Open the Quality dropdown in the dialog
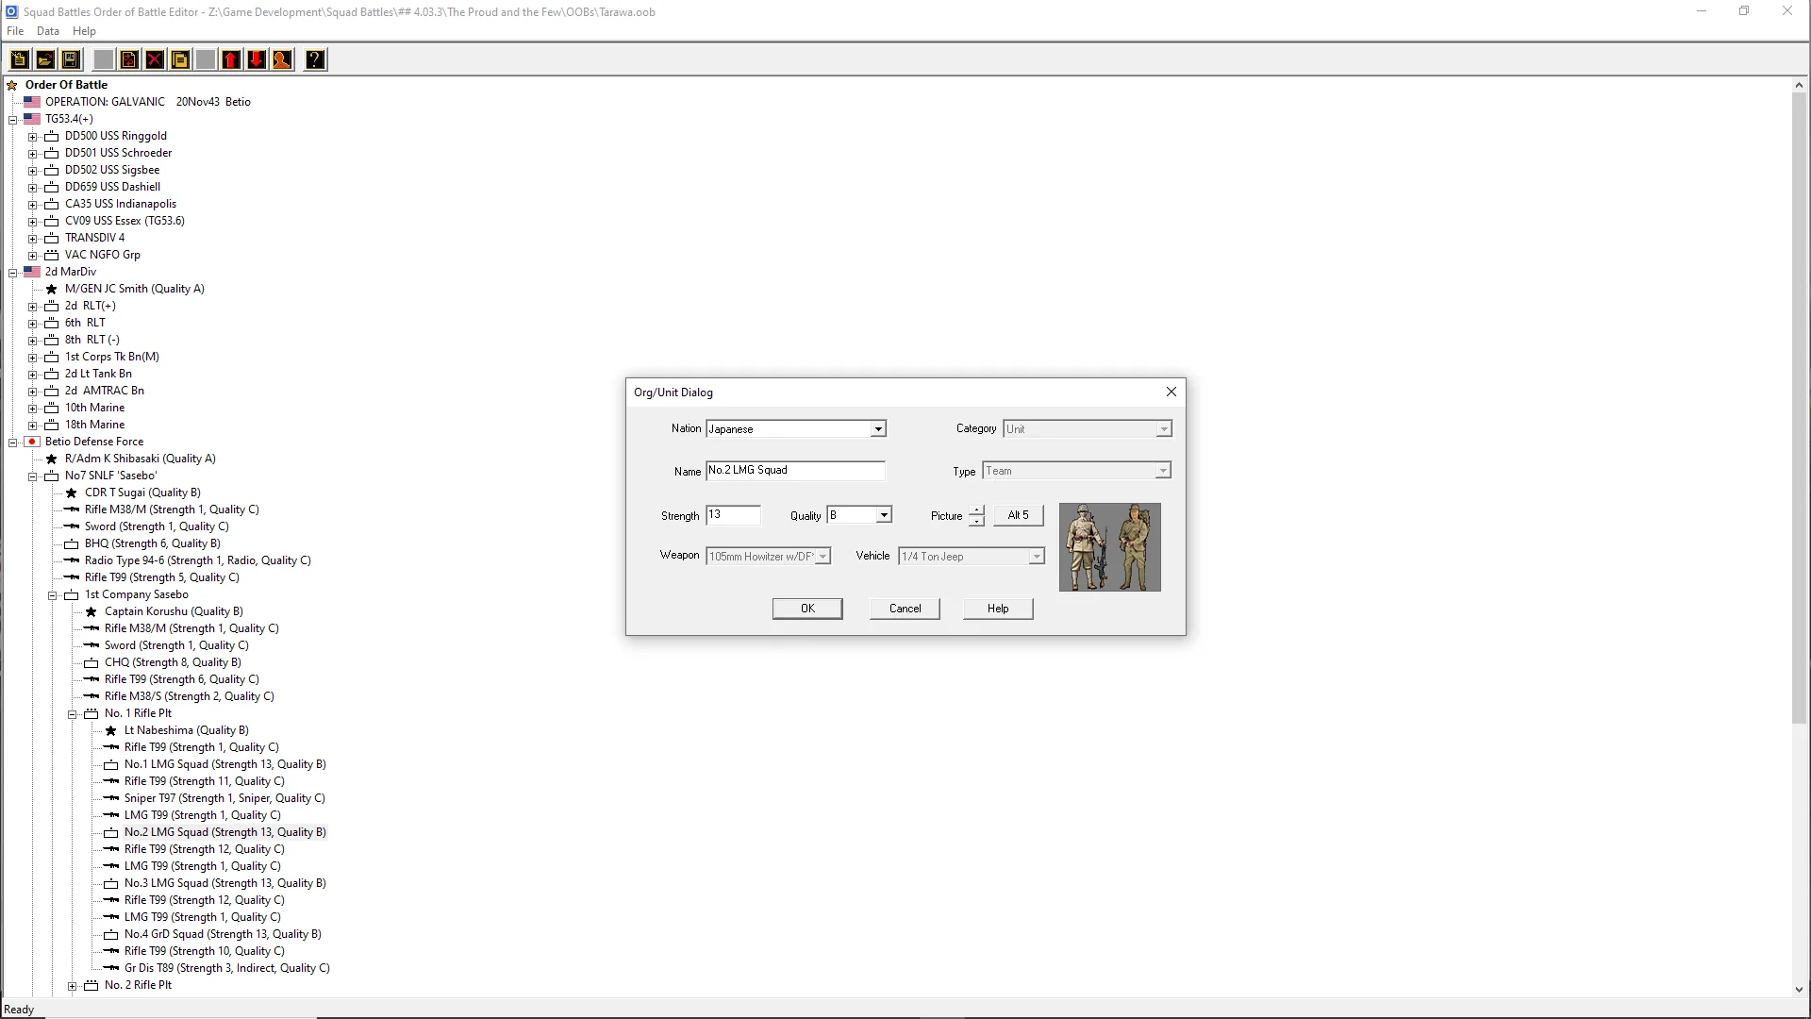The height and width of the screenshot is (1019, 1811). (x=883, y=515)
